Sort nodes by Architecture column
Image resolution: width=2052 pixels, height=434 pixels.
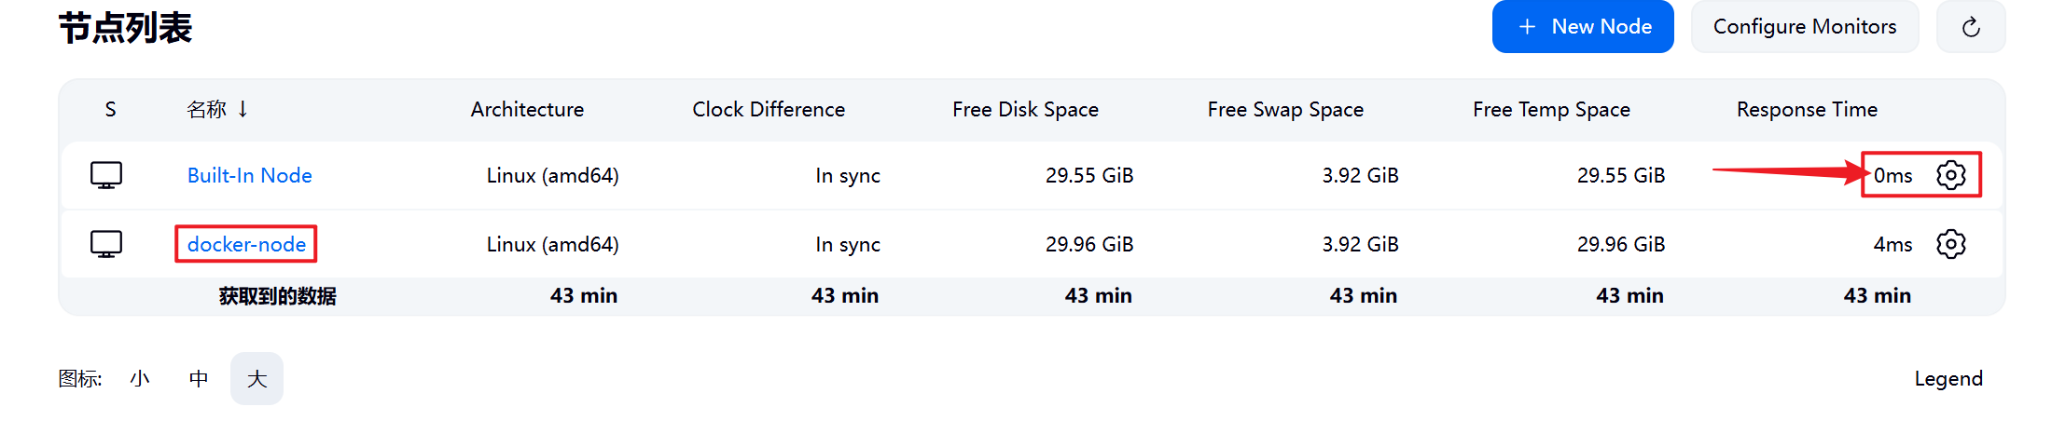tap(527, 110)
